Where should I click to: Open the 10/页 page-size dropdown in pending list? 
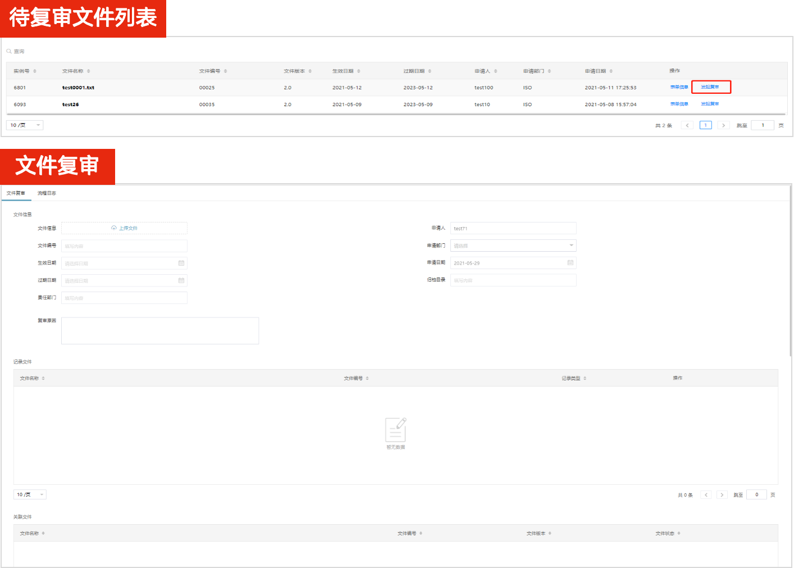pyautogui.click(x=25, y=125)
